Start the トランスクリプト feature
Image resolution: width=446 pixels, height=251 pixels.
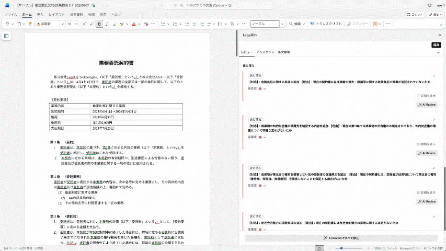click(326, 24)
